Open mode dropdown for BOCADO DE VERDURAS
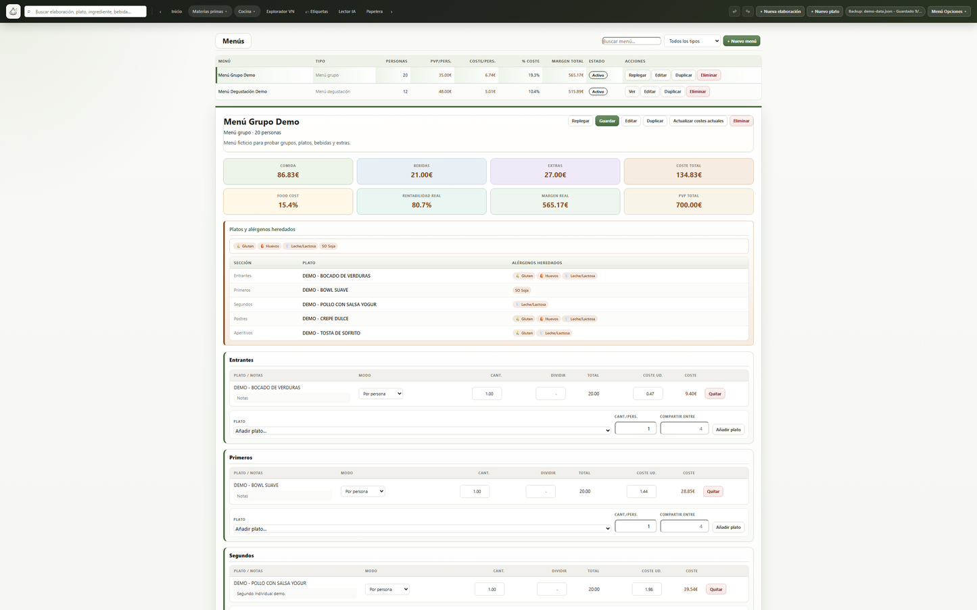Viewport: 977px width, 610px height. 381,394
